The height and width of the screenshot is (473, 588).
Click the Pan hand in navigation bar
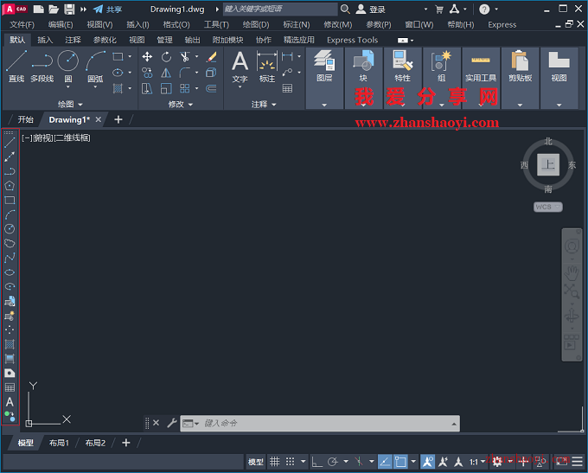pyautogui.click(x=572, y=272)
